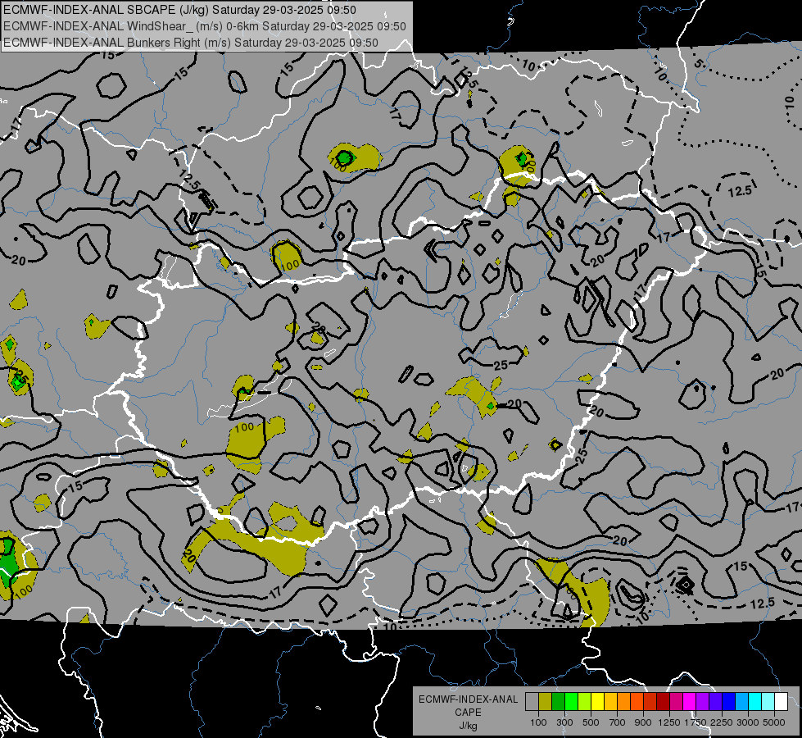Click the gray swatch in CAPE legend
This screenshot has width=802, height=738.
pyautogui.click(x=532, y=702)
